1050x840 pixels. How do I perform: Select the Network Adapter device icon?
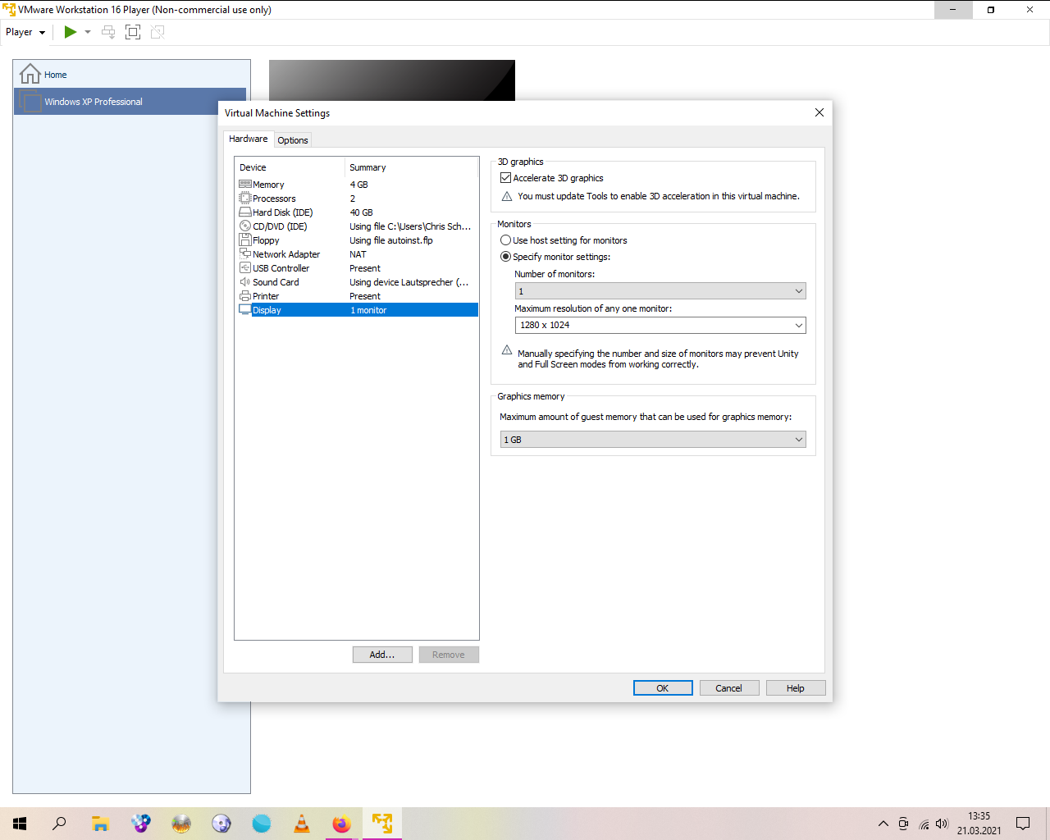pos(244,254)
